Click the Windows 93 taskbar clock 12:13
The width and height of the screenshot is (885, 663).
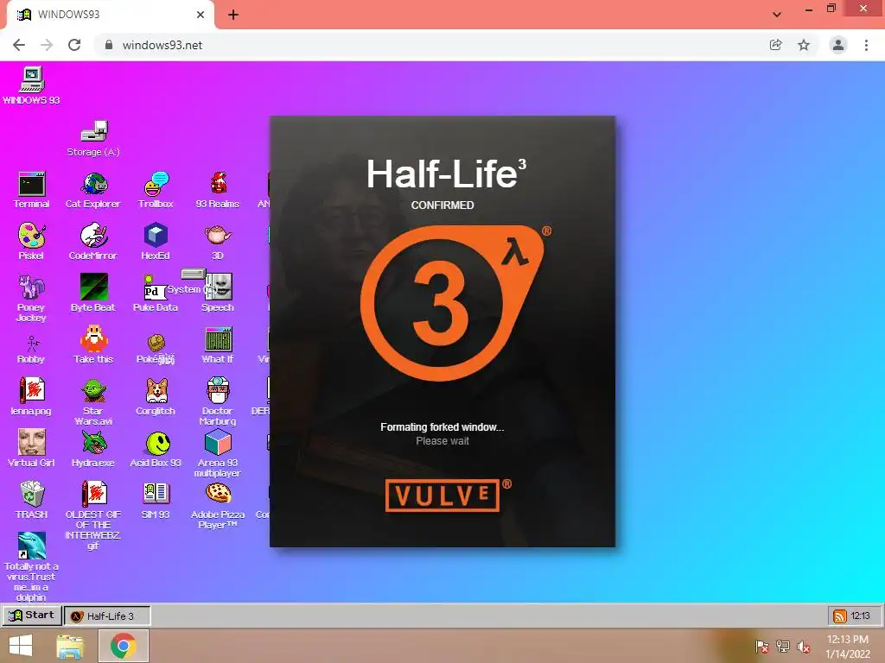pos(861,616)
